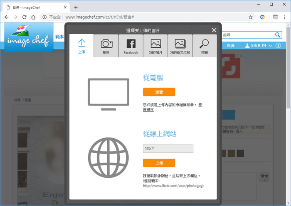Bookmark this page with the star
291x206 pixels.
[251, 17]
